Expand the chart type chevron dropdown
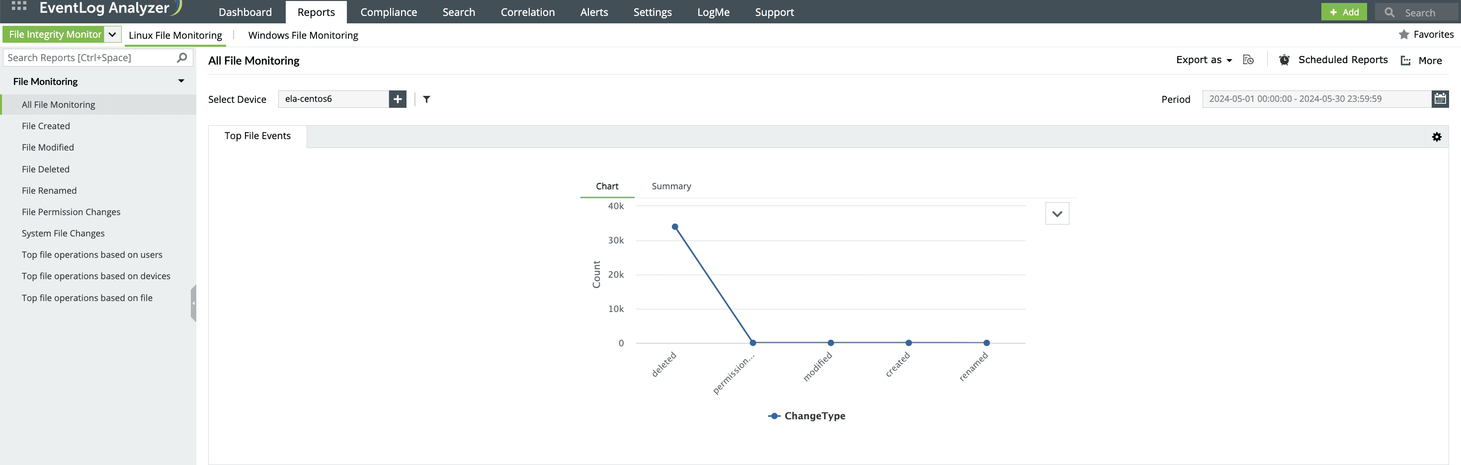 [x=1056, y=214]
